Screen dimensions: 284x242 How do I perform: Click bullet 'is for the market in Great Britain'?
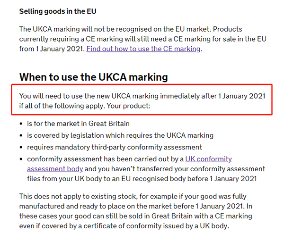[x=78, y=124]
